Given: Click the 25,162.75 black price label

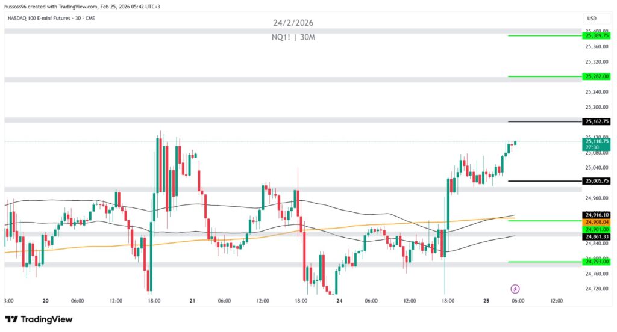Looking at the screenshot, I should tap(597, 121).
